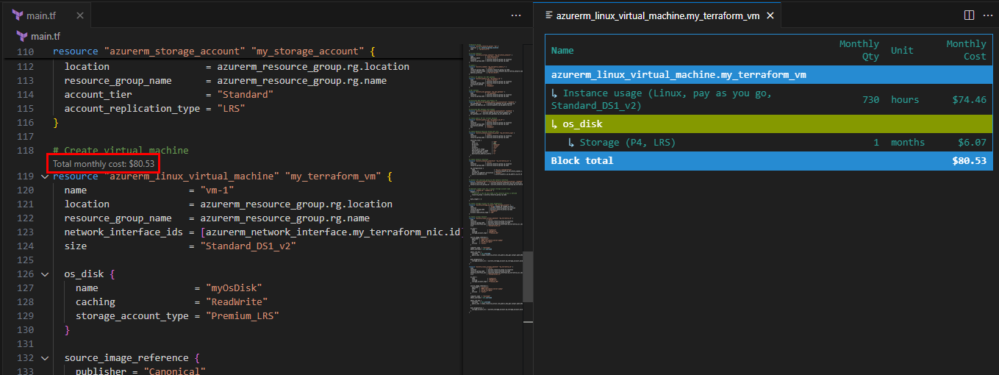
Task: Click the $74.46 instance usage cost
Action: (969, 99)
